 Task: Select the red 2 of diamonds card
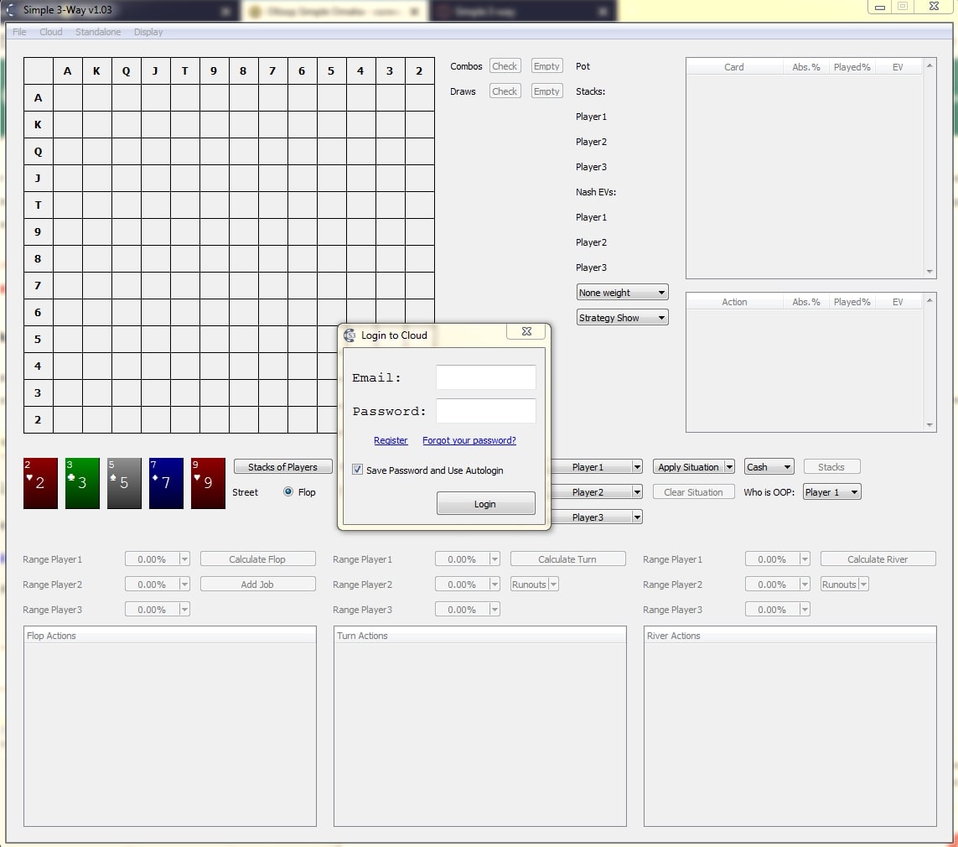[x=39, y=483]
